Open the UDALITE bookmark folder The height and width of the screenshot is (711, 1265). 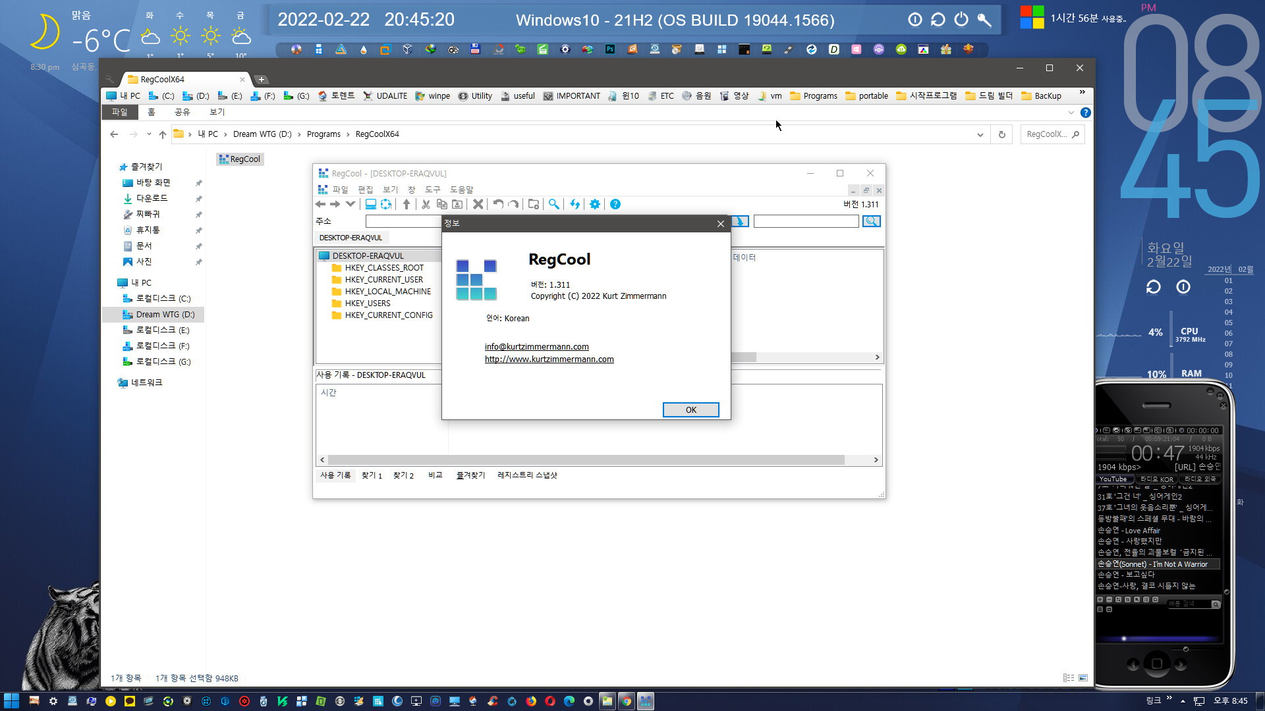tap(385, 96)
